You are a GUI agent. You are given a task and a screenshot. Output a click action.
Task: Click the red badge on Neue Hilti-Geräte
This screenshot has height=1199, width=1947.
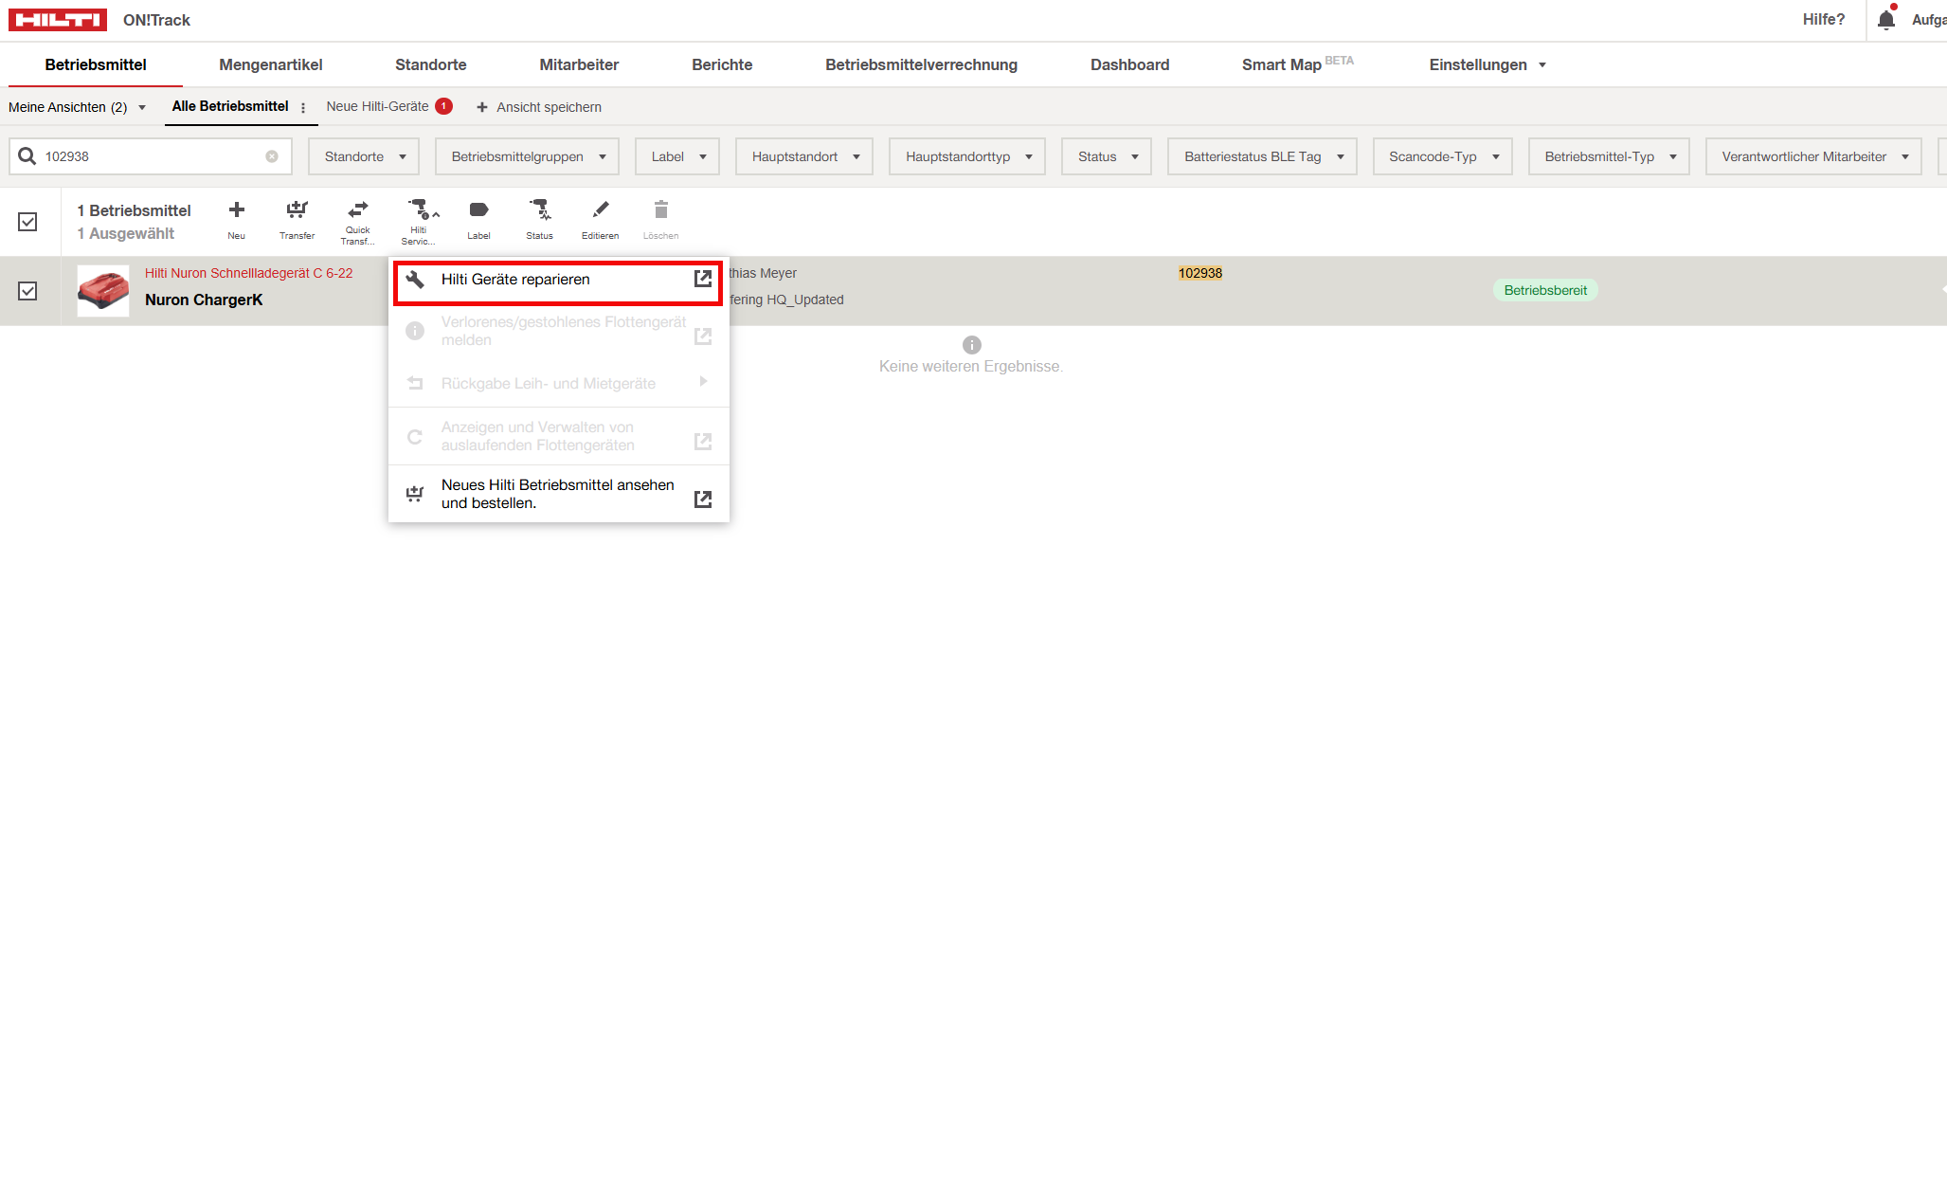443,106
